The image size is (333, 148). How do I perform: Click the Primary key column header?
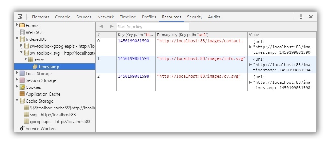pos(201,35)
